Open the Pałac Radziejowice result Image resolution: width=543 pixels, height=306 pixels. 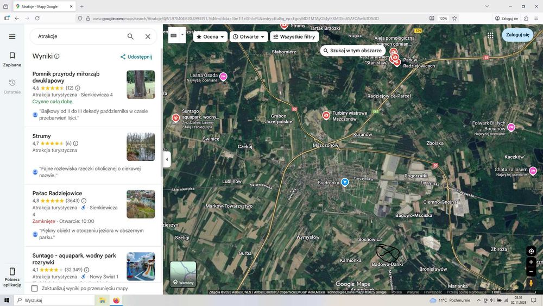[x=57, y=193]
